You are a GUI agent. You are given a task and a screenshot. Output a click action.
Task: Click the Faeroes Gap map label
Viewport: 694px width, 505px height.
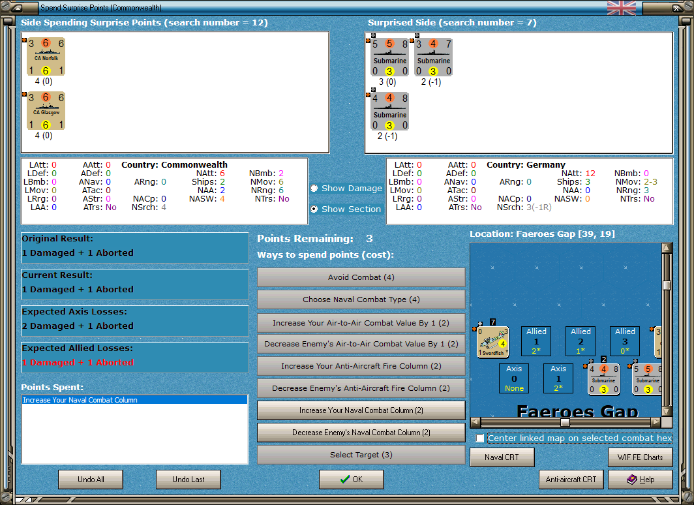[578, 411]
